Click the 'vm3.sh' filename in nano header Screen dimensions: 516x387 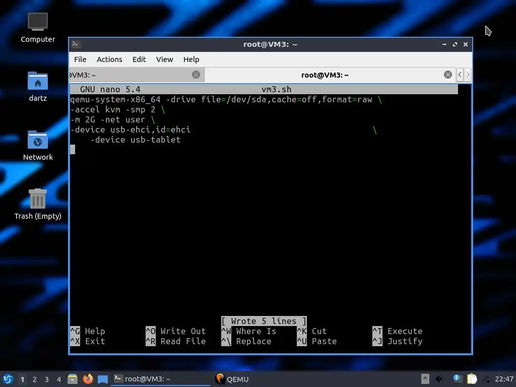[x=277, y=89]
